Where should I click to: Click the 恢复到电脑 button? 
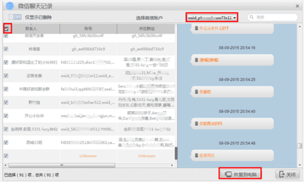(241, 174)
